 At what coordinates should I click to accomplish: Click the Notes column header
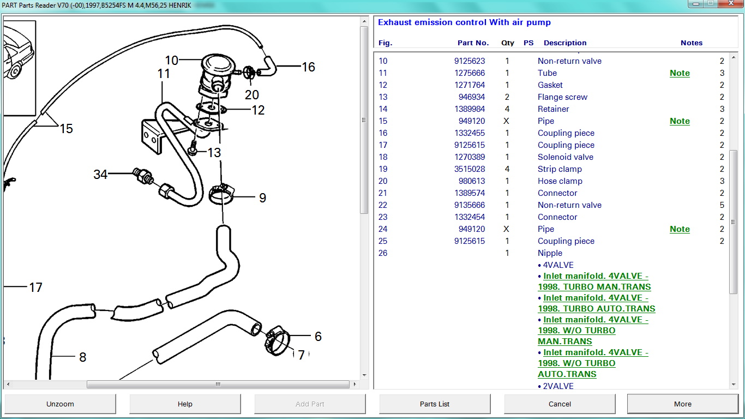click(x=692, y=43)
